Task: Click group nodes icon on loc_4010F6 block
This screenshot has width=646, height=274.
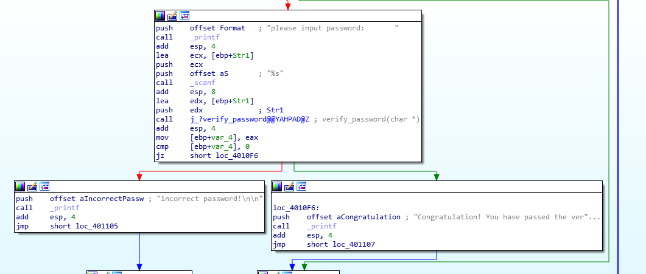Action: [x=301, y=186]
